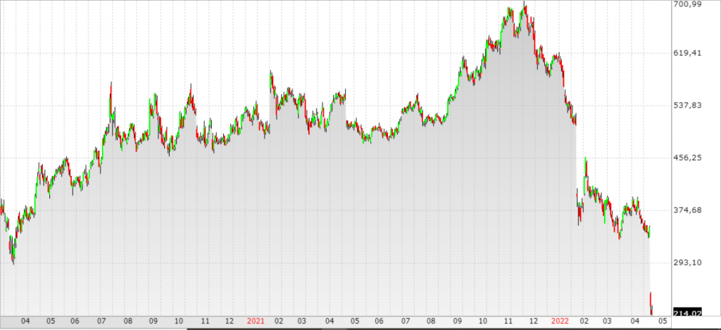Click the 293,10 price axis label
Image resolution: width=721 pixels, height=330 pixels.
pos(688,262)
